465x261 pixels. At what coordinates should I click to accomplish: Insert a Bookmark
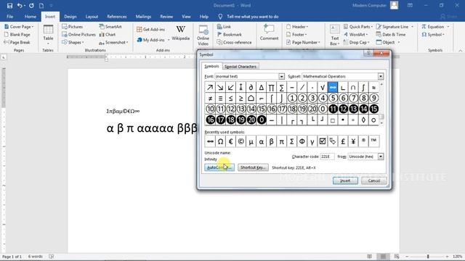pos(230,35)
